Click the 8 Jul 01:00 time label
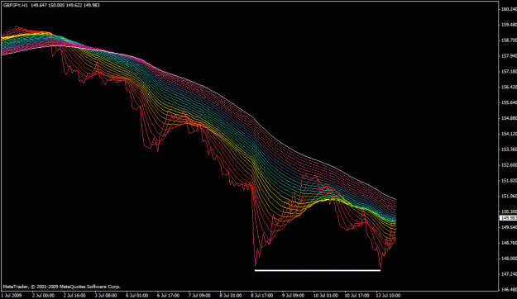Image resolution: width=517 pixels, height=299 pixels. [231, 296]
